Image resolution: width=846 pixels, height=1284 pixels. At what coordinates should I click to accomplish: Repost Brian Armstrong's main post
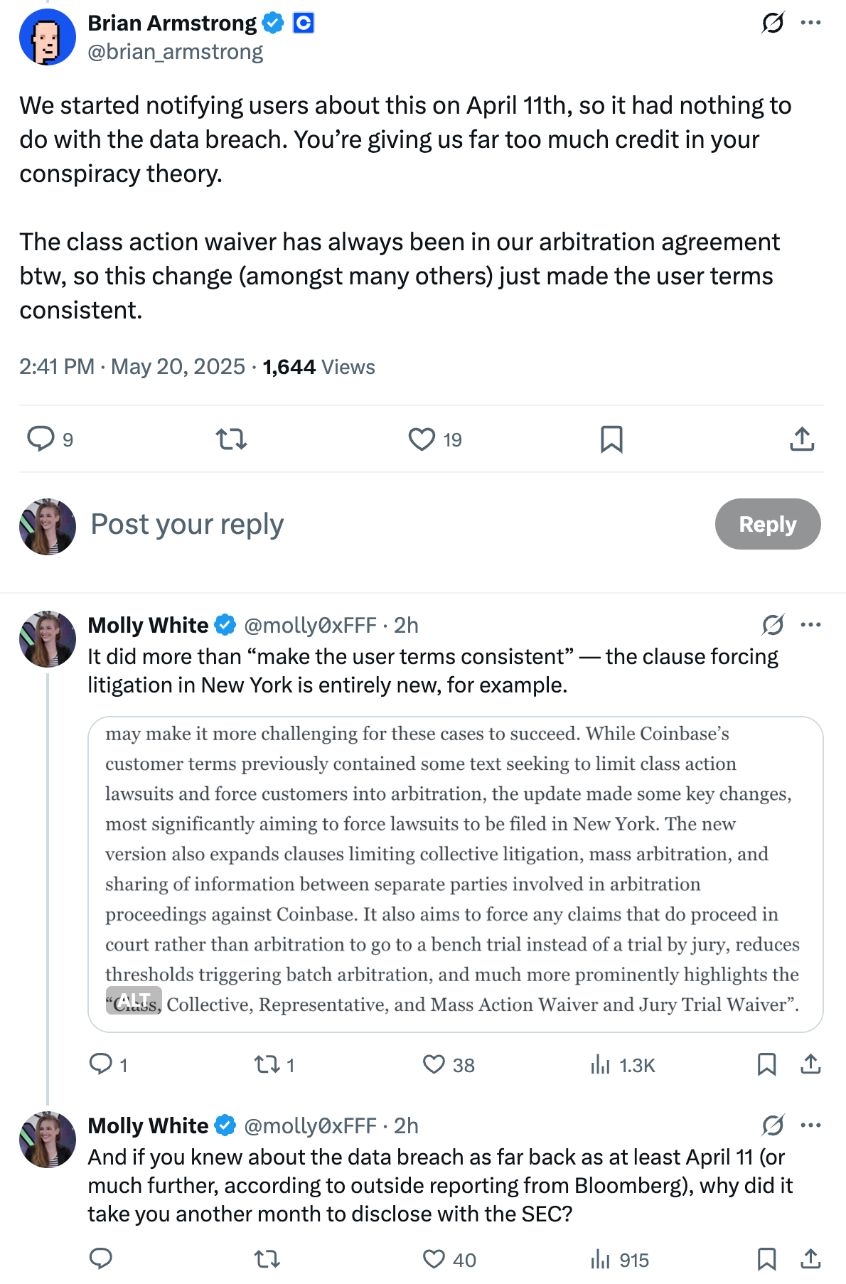pos(231,439)
